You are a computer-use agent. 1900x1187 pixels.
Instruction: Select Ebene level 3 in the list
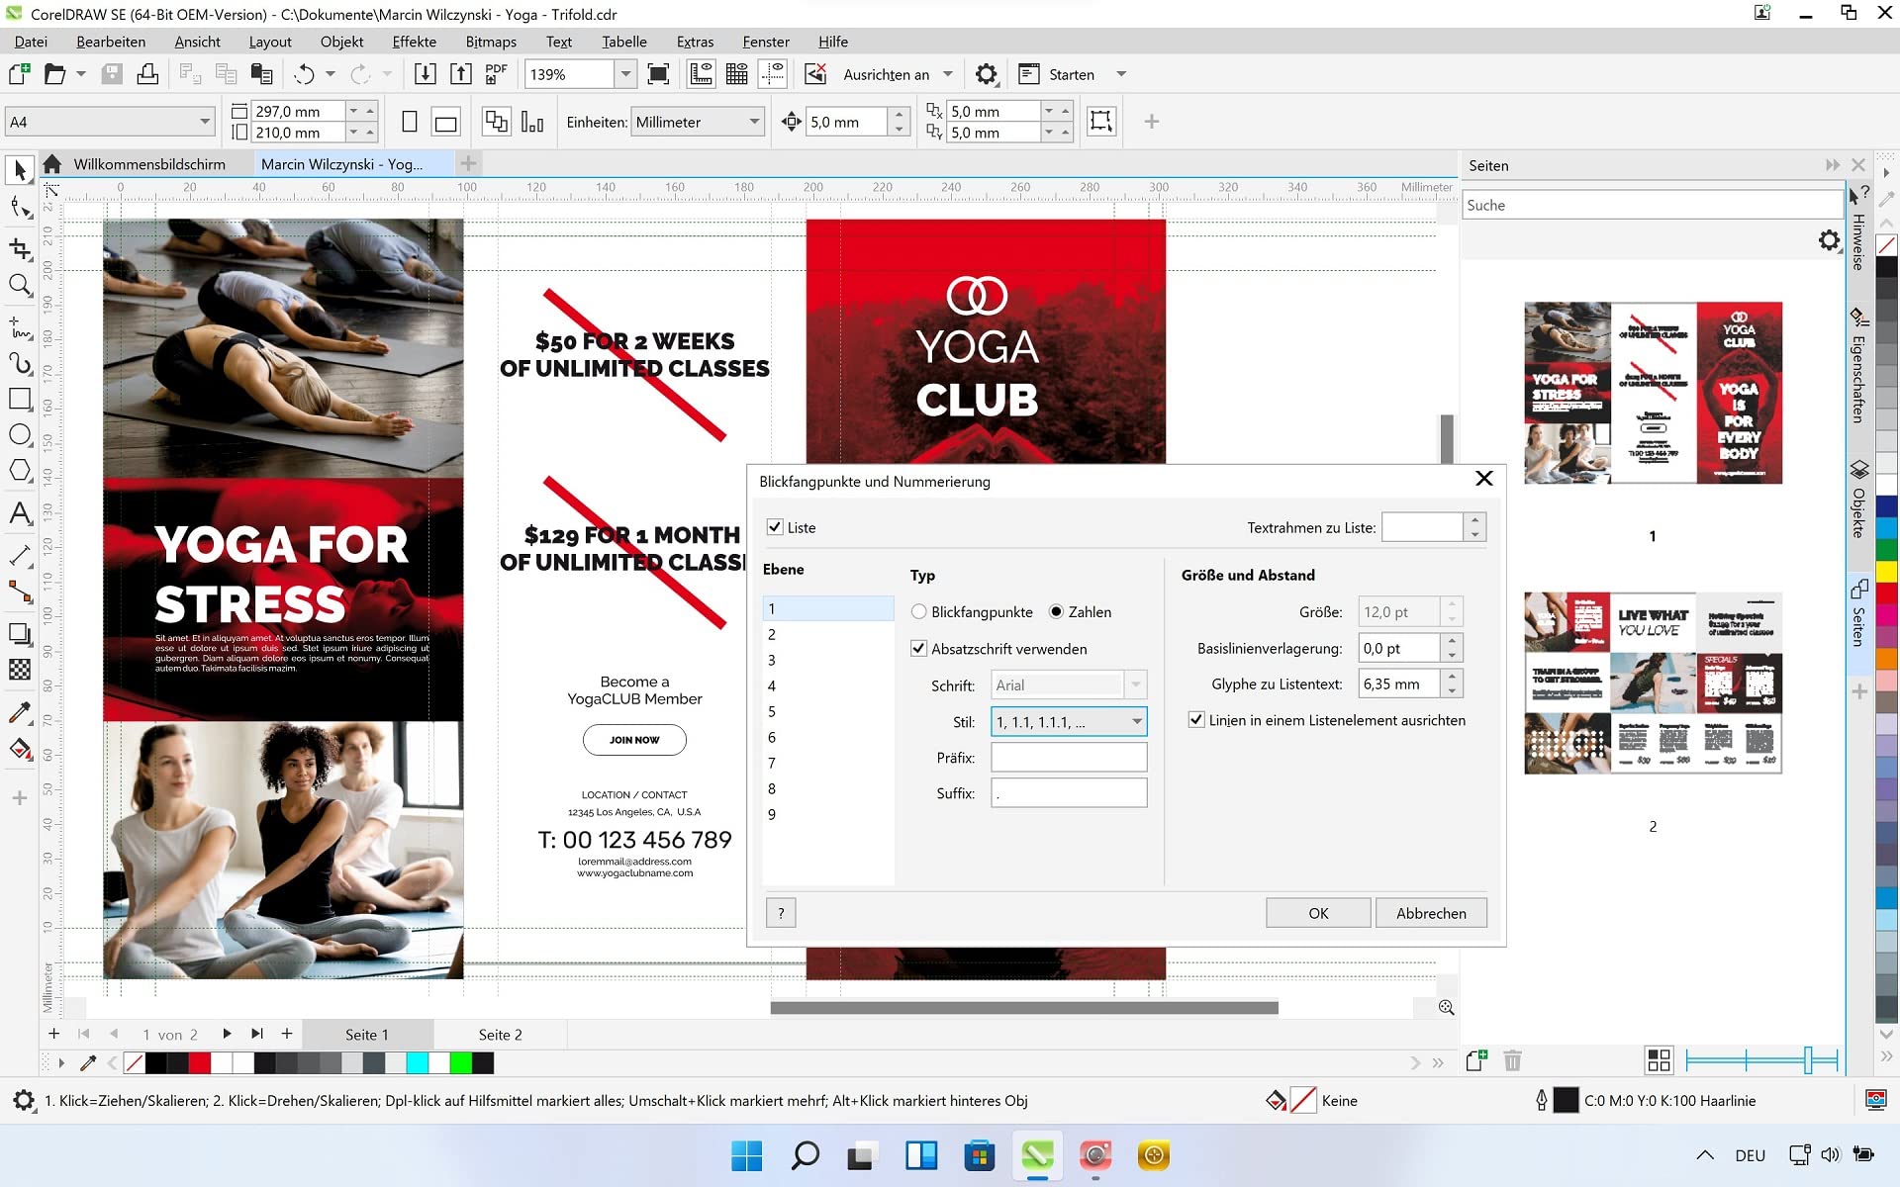(827, 660)
